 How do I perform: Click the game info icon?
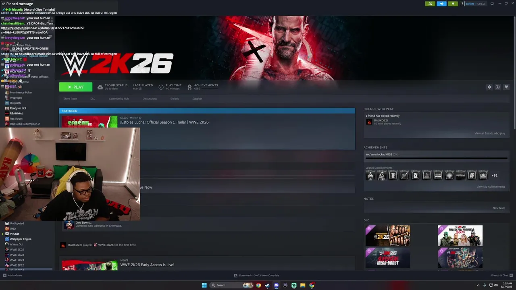tap(498, 87)
